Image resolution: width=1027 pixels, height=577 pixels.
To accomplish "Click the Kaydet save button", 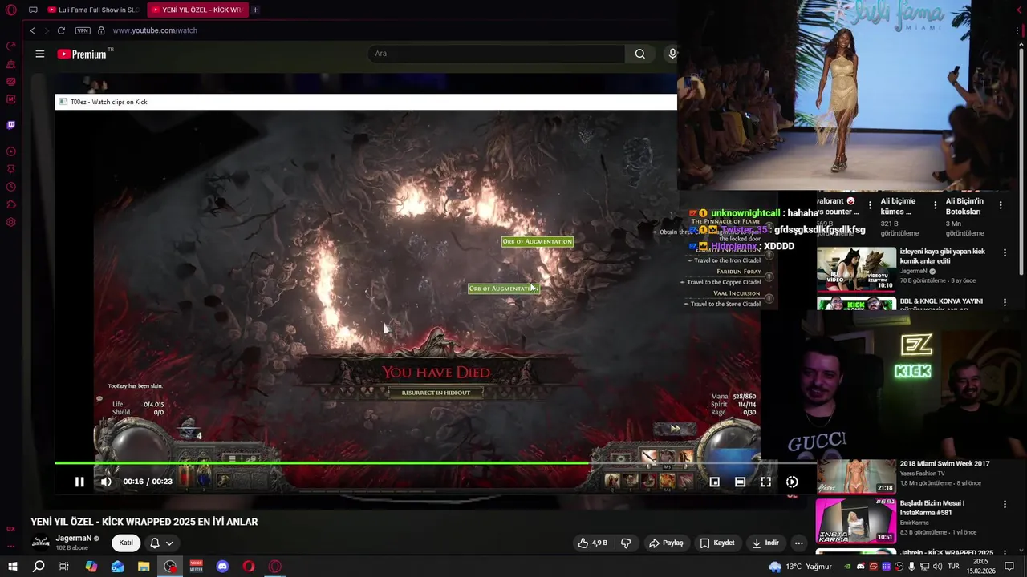I will tap(717, 543).
